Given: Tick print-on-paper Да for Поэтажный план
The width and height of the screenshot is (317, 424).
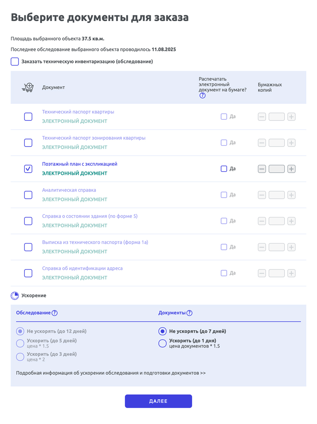Looking at the screenshot, I should 224,169.
